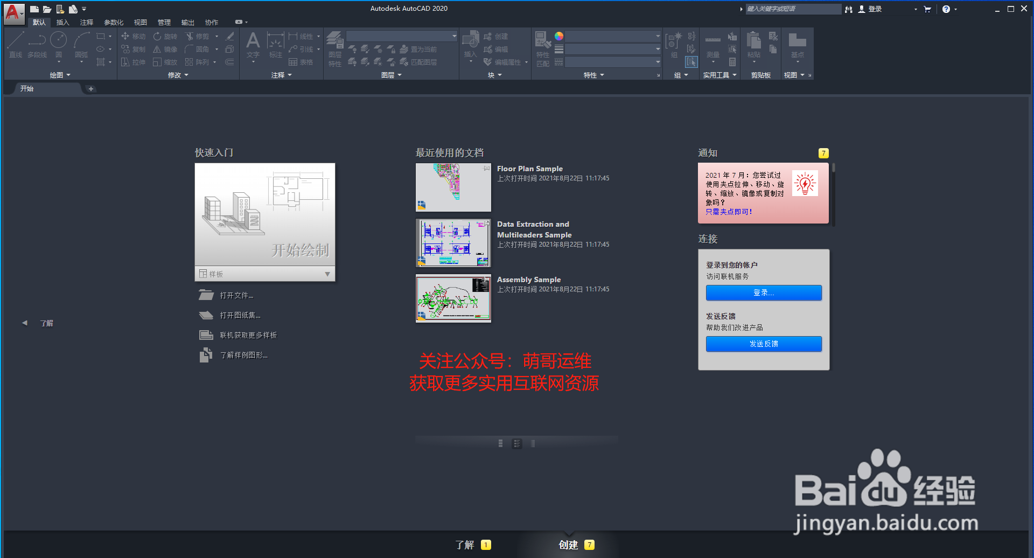Choose the Scale (缩放) tool

165,62
